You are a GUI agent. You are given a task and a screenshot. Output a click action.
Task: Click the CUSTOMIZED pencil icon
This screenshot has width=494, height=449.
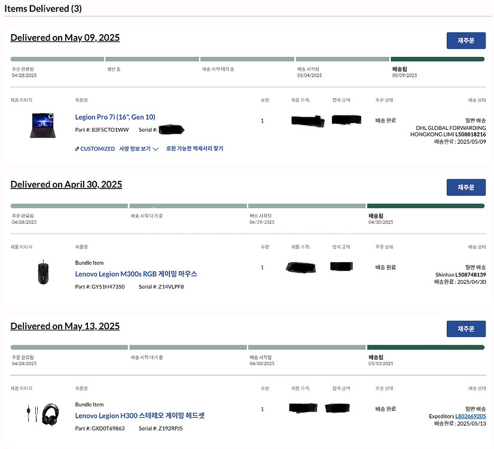tap(77, 149)
